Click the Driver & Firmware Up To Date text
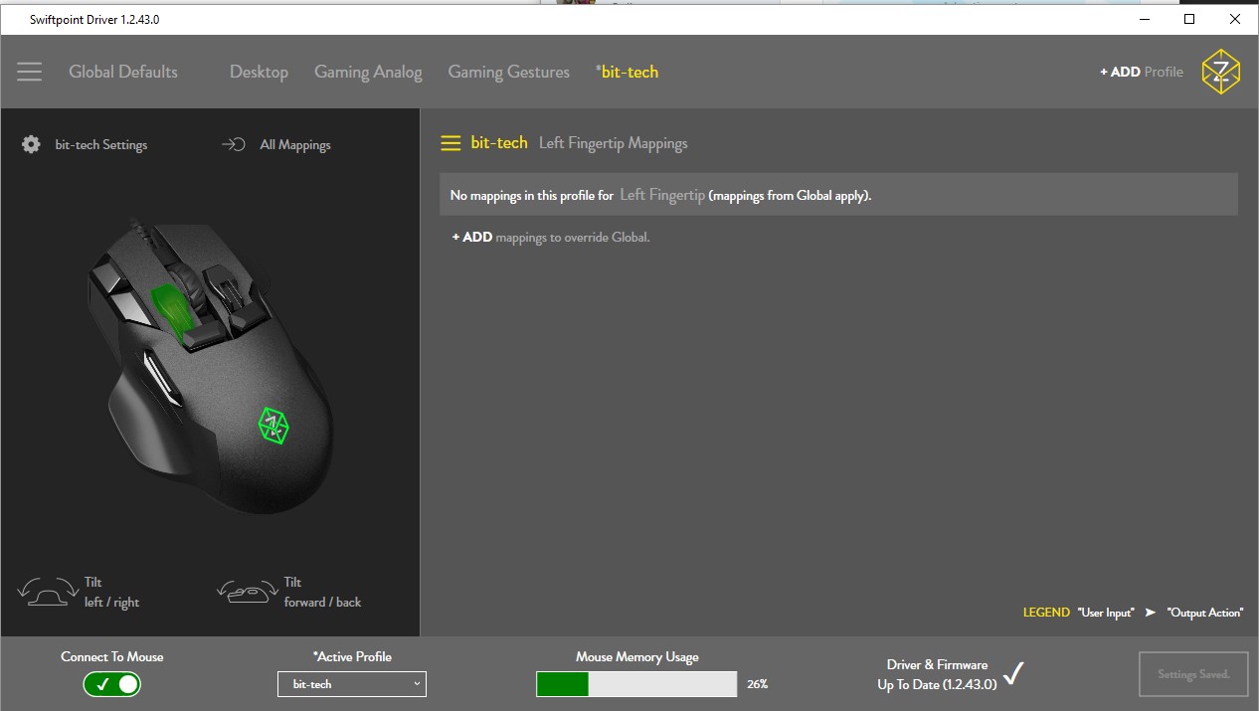The image size is (1259, 711). (x=937, y=674)
